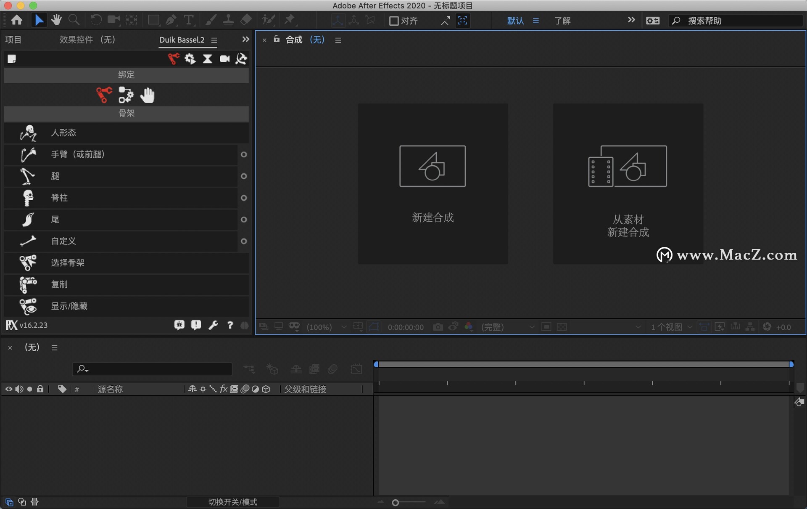This screenshot has width=807, height=509.
Task: Open 默认 workspace menu icon
Action: point(536,21)
